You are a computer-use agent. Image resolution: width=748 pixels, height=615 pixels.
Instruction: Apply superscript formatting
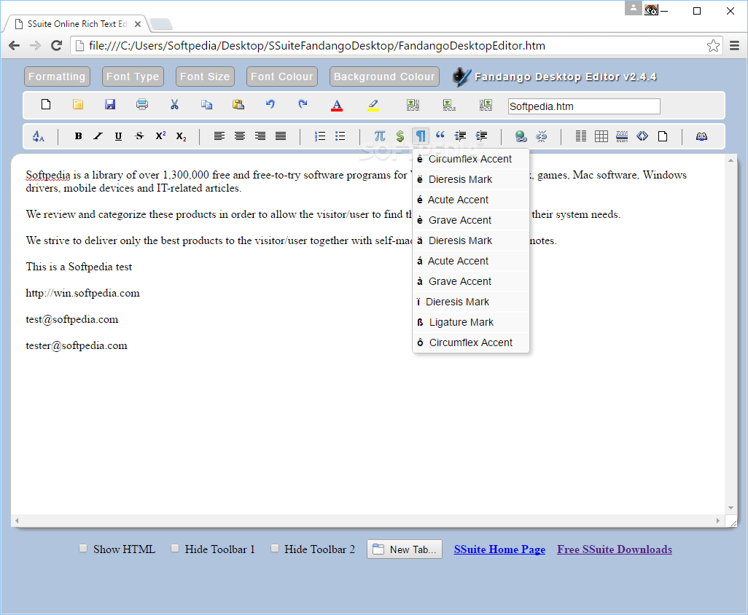click(x=161, y=136)
